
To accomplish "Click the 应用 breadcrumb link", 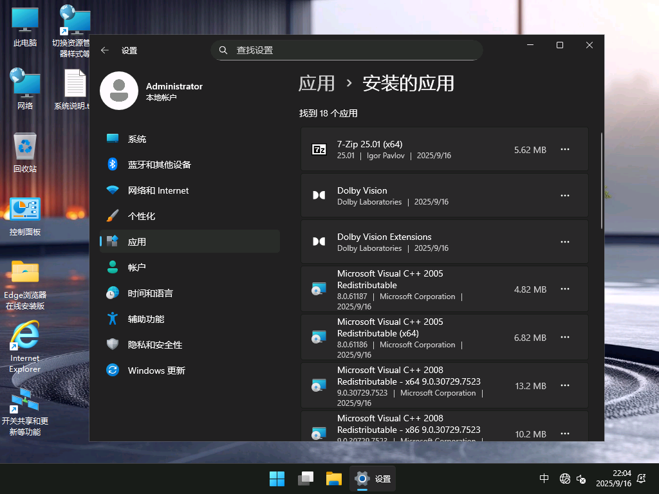I will pyautogui.click(x=317, y=83).
